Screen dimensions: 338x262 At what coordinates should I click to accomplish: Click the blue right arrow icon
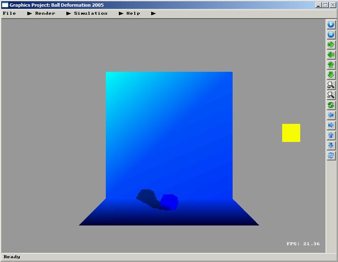[331, 126]
